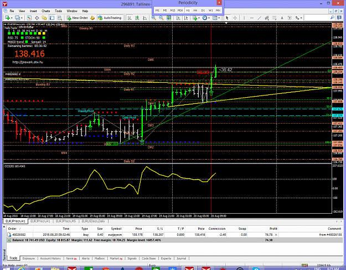Screen dimensions: 346x270
Task: Switch to EURJPYecn,M5 chart tab
Action: pos(66,221)
